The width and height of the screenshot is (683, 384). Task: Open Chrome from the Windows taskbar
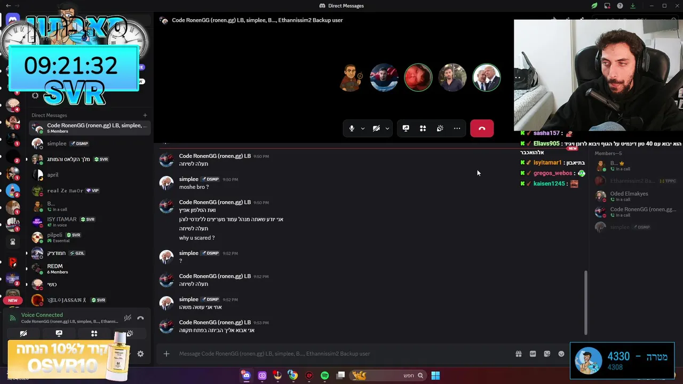coord(293,375)
